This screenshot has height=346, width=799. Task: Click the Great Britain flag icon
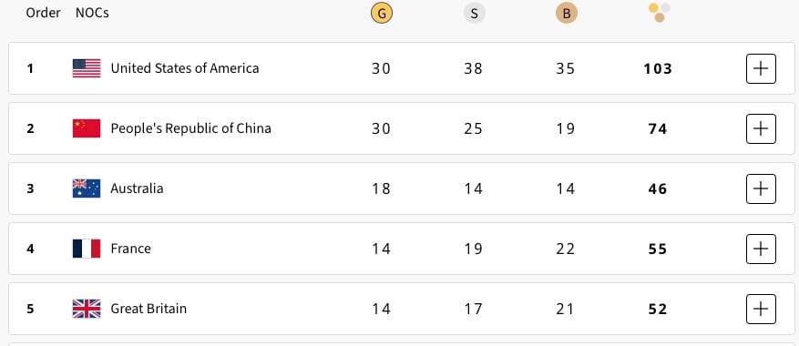pyautogui.click(x=87, y=309)
